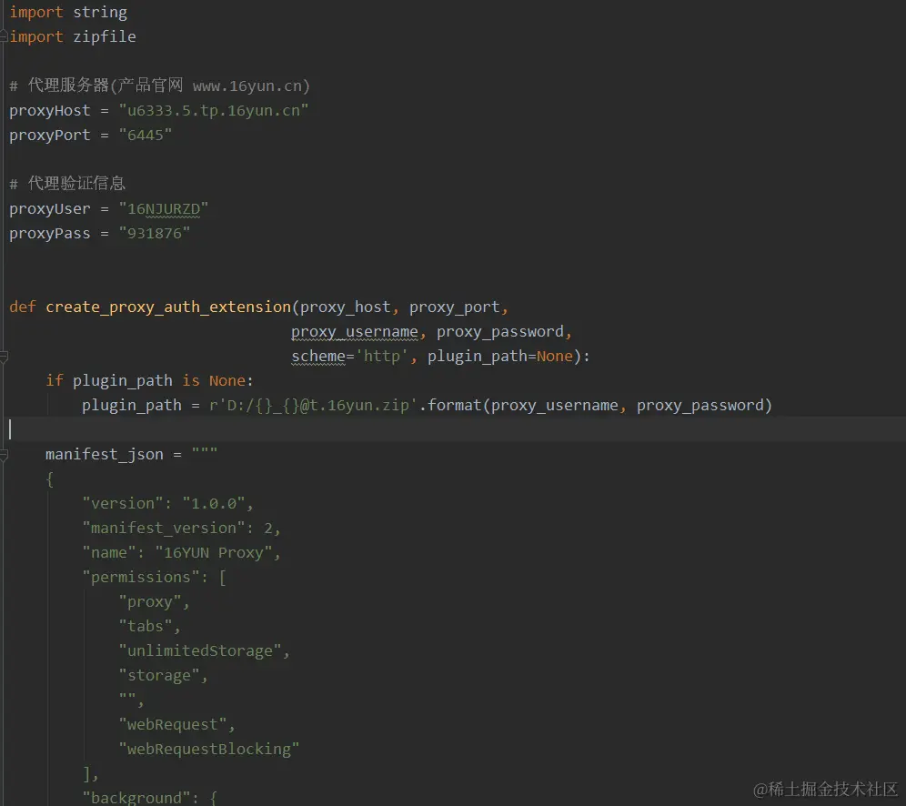Place cursor on the empty highlighted line
Screen dimensions: 906x806
pyautogui.click(x=453, y=429)
